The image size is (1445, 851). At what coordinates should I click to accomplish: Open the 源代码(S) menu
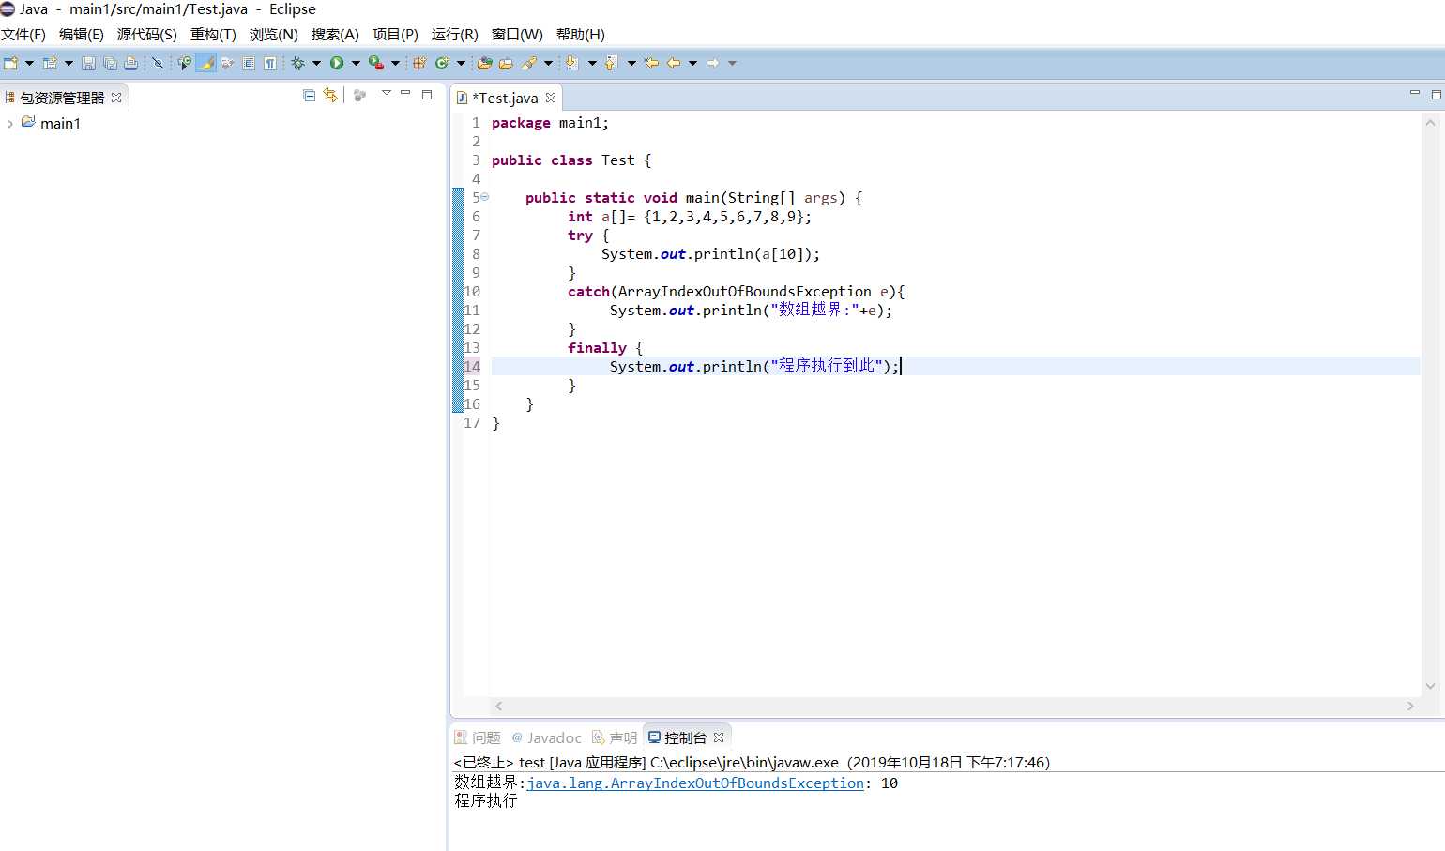(x=146, y=35)
